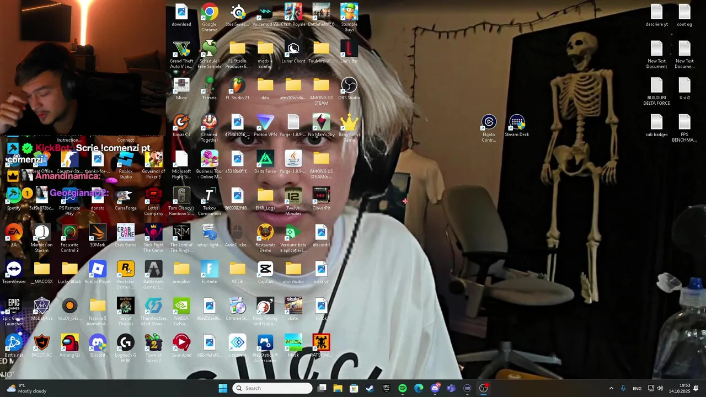Screen dimensions: 706x397
Task: Open Battle.net desktop shortcut
Action: (x=14, y=346)
